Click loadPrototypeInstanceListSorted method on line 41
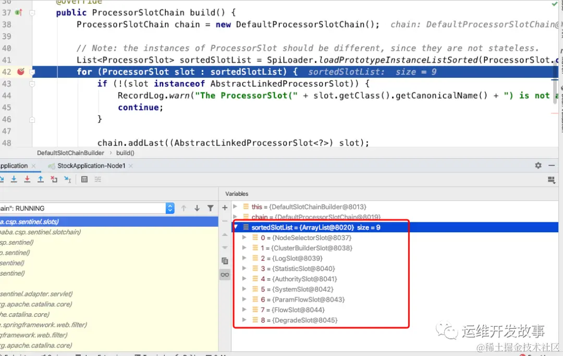 tap(399, 60)
